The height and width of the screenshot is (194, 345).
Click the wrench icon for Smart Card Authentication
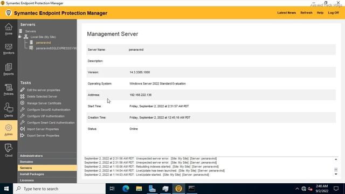click(x=23, y=122)
